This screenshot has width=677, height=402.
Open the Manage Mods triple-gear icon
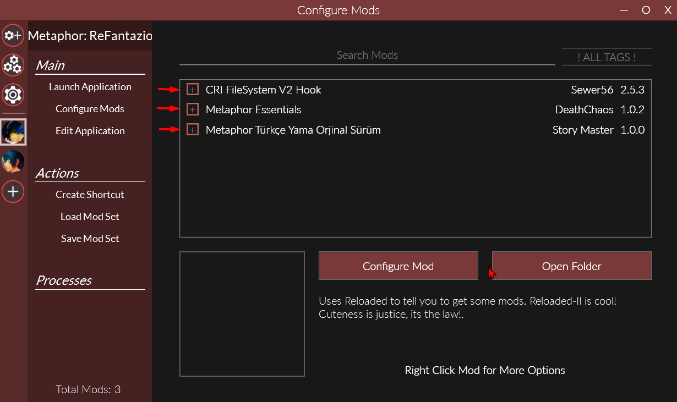pos(13,65)
